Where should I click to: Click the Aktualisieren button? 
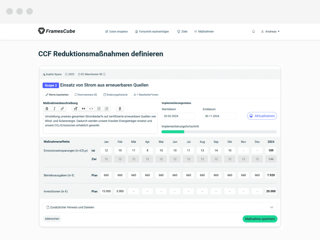262,116
